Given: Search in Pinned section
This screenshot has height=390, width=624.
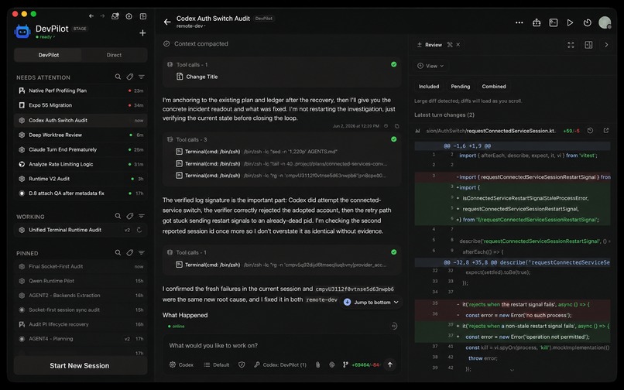Looking at the screenshot, I should 118,253.
